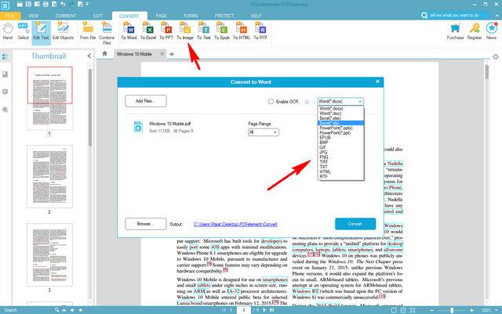The height and width of the screenshot is (314, 502).
Task: Select page 2 thumbnail
Action: pos(49,176)
